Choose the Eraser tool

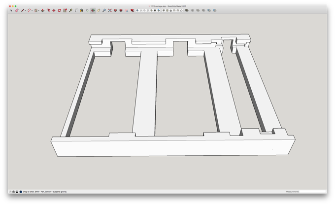pyautogui.click(x=17, y=10)
